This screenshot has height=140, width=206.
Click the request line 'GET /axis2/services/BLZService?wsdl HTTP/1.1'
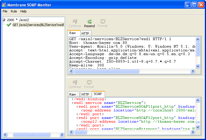pyautogui.click(x=120, y=39)
